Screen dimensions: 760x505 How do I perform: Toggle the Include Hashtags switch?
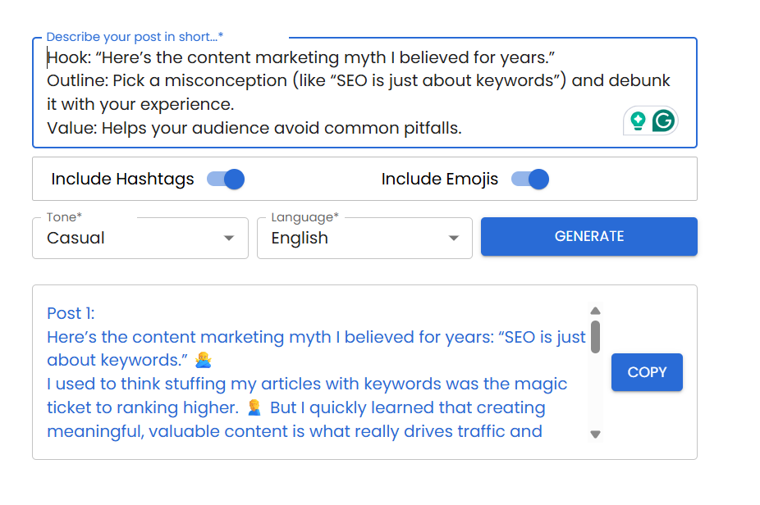click(226, 180)
